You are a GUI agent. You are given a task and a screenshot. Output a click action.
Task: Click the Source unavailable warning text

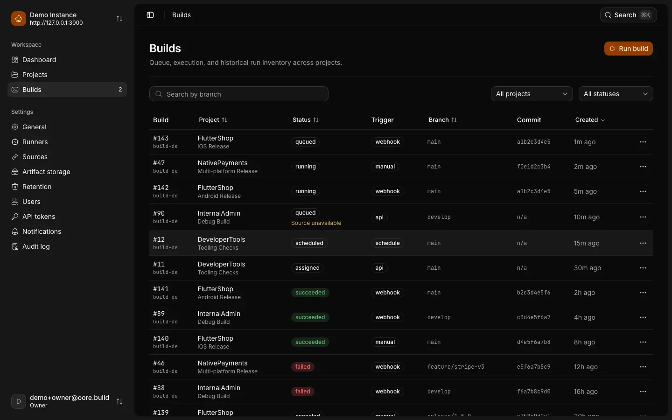pyautogui.click(x=316, y=223)
